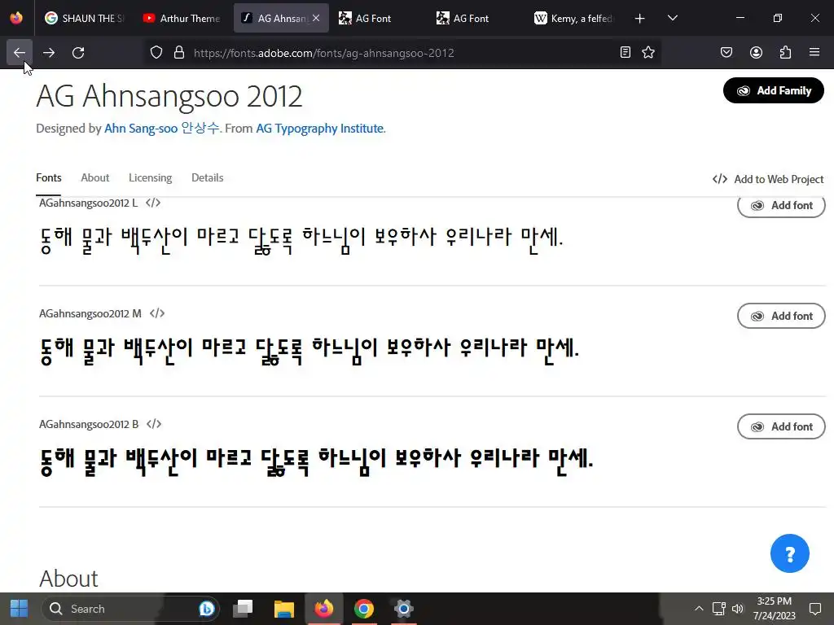Select the About page tab
The width and height of the screenshot is (834, 625).
click(x=94, y=177)
